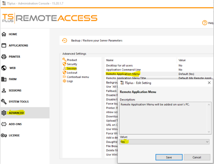Open the Logs settings category

tap(70, 81)
